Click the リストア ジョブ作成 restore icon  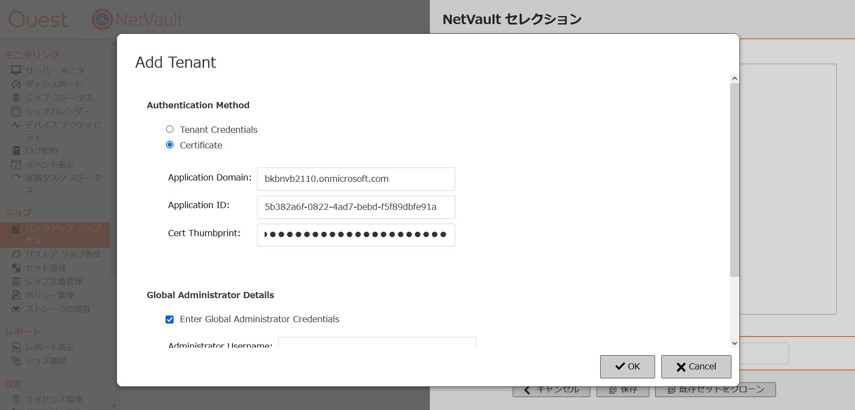pos(16,254)
